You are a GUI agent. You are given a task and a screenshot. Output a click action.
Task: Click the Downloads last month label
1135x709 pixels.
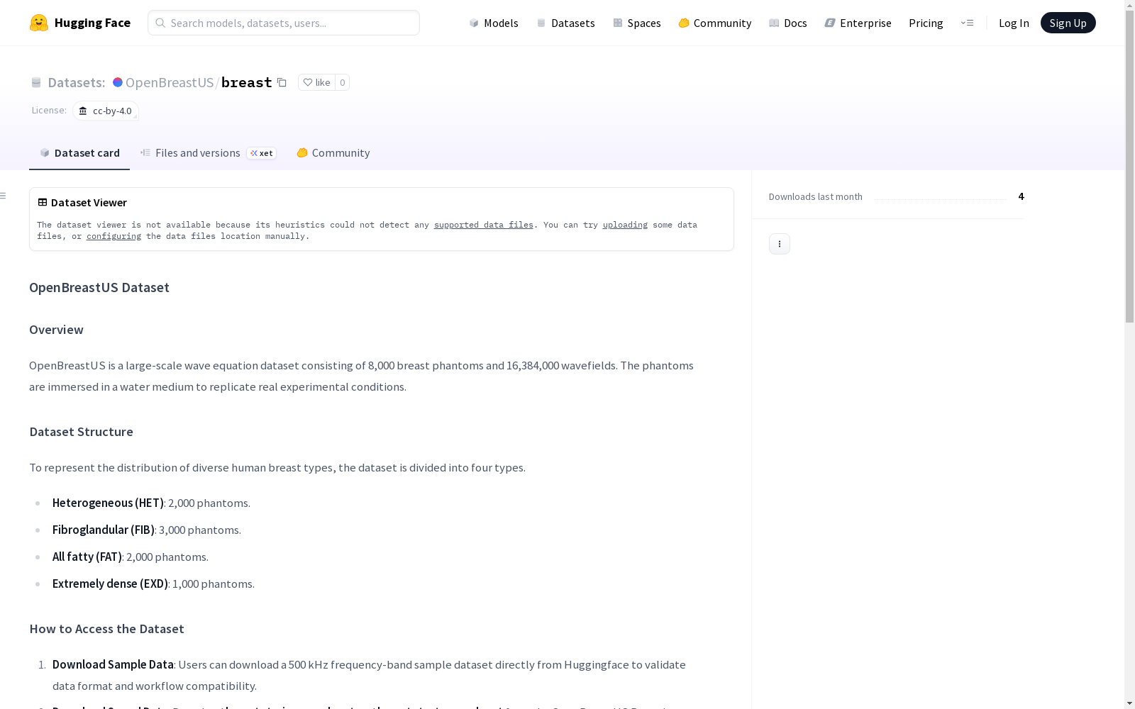coord(815,196)
